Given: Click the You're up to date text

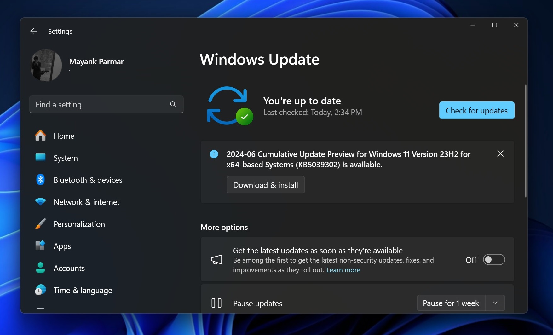Looking at the screenshot, I should (x=302, y=101).
